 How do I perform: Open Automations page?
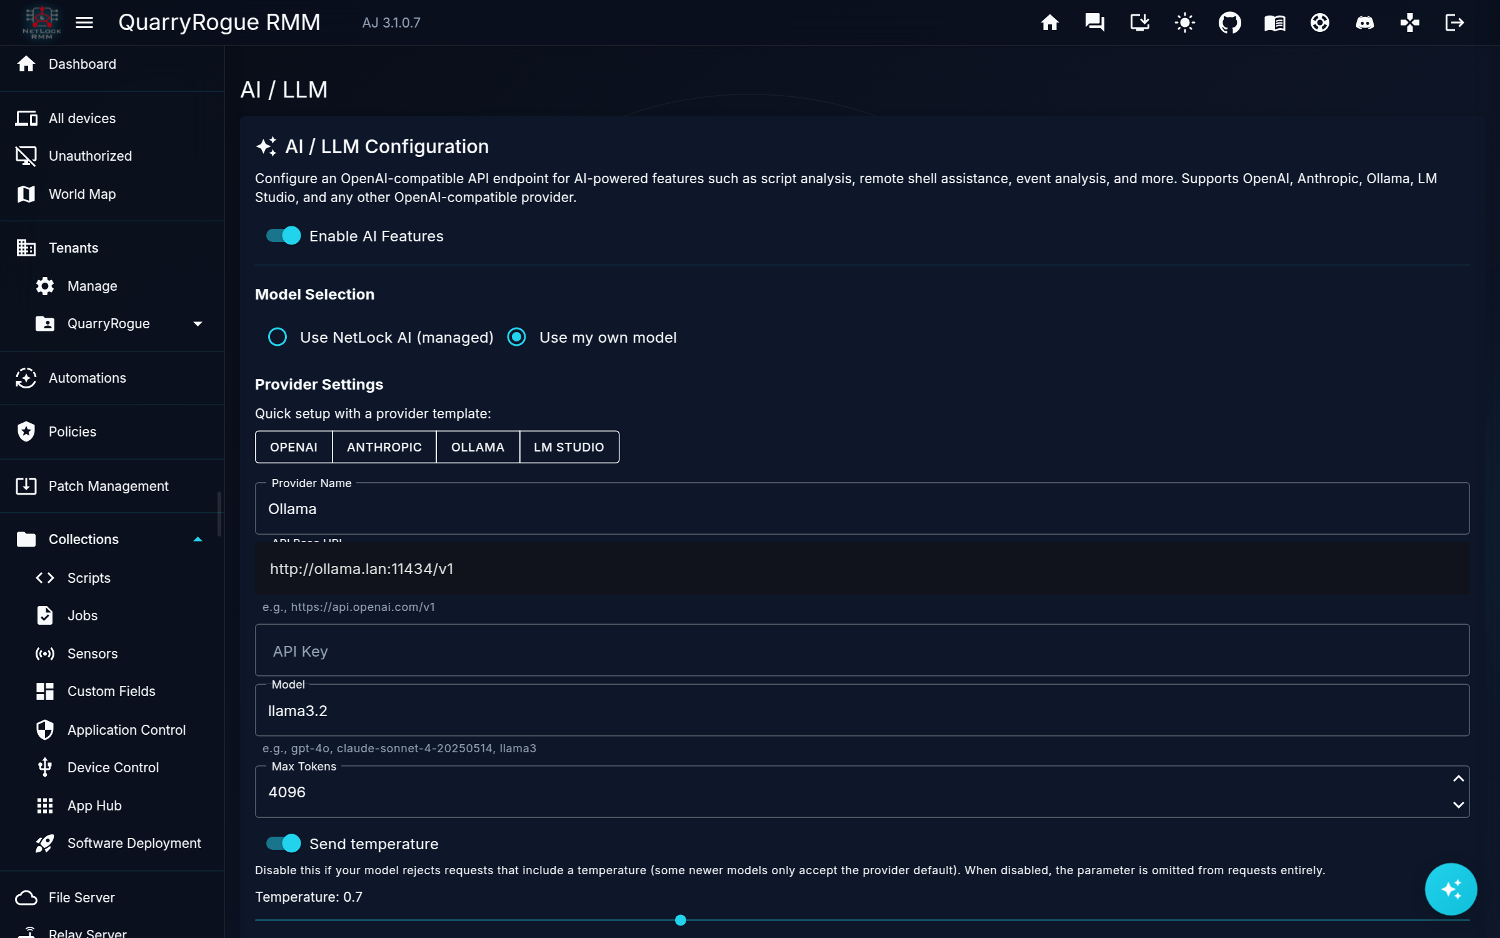[x=112, y=378]
